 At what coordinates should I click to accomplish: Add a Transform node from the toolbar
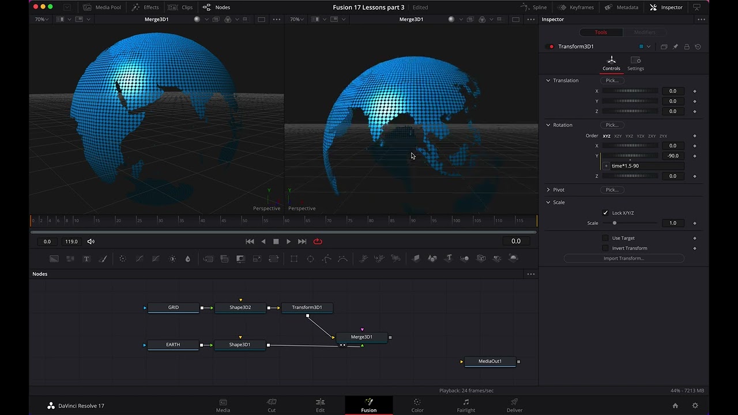pos(274,259)
